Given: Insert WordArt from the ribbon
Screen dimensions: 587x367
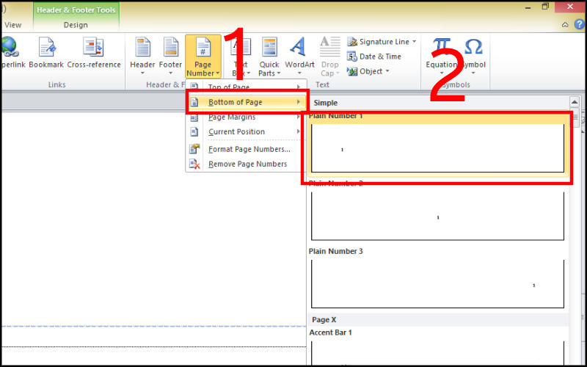Looking at the screenshot, I should tap(299, 57).
